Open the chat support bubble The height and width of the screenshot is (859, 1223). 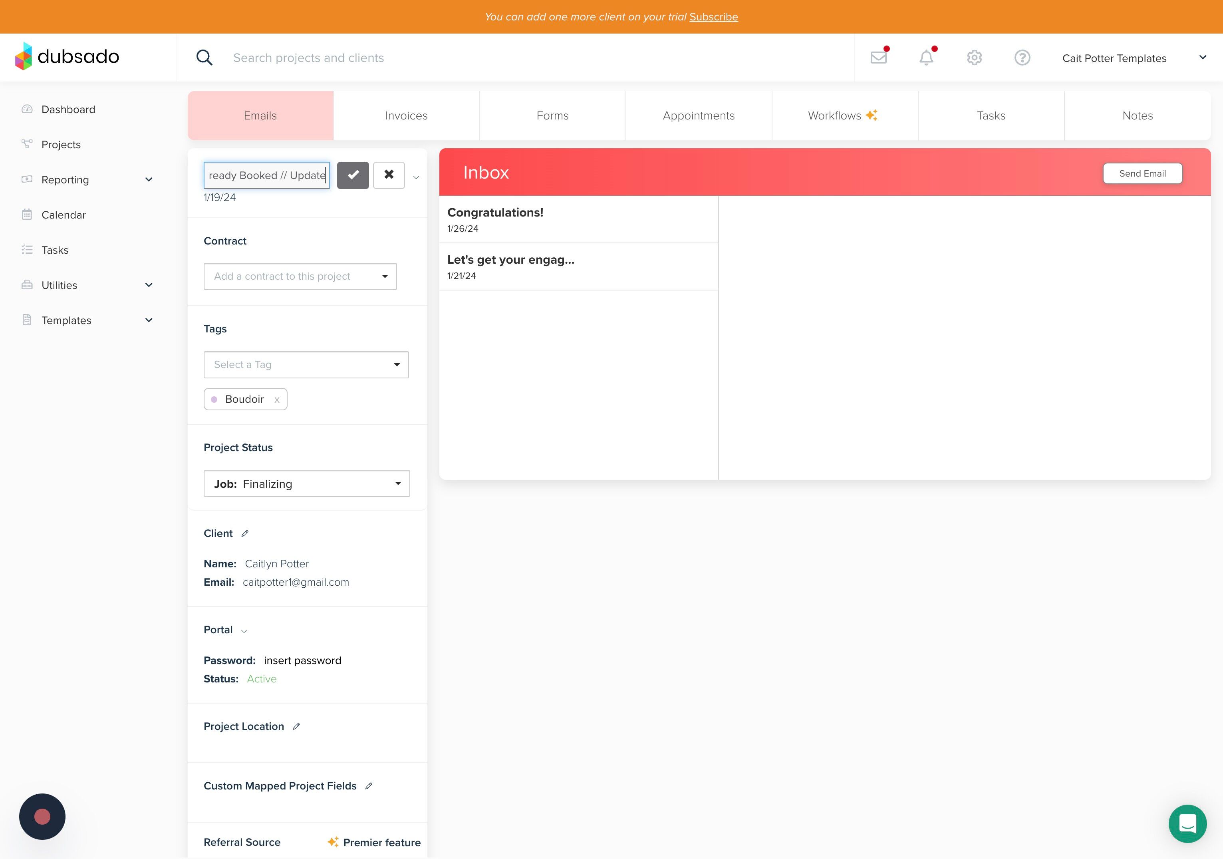coord(1187,823)
